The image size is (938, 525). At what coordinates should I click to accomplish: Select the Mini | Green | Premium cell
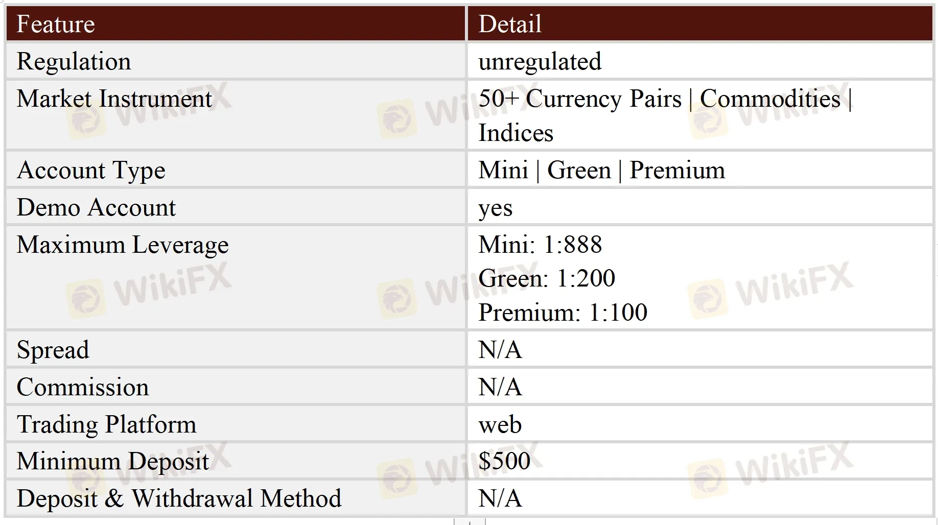click(601, 170)
